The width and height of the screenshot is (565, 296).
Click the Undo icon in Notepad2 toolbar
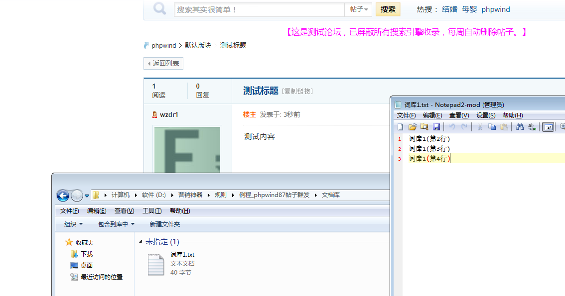pyautogui.click(x=452, y=127)
